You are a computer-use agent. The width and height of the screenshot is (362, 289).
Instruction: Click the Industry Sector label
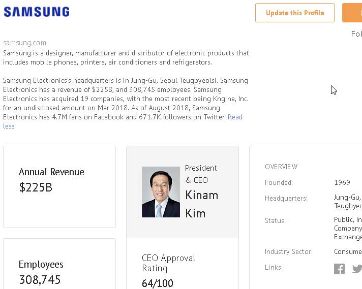click(289, 251)
